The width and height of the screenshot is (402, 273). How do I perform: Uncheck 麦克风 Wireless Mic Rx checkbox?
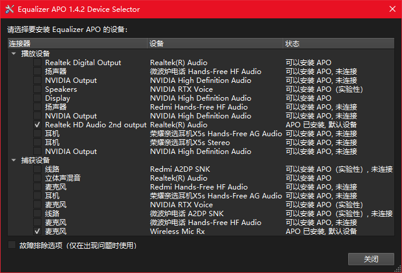37,232
